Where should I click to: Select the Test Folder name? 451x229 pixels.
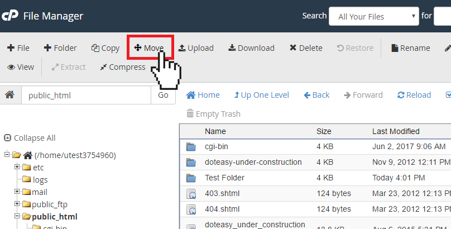coord(224,178)
